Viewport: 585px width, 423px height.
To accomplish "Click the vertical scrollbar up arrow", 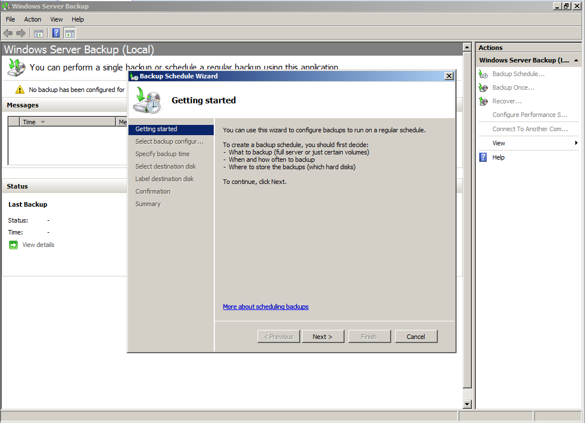I will coord(467,47).
